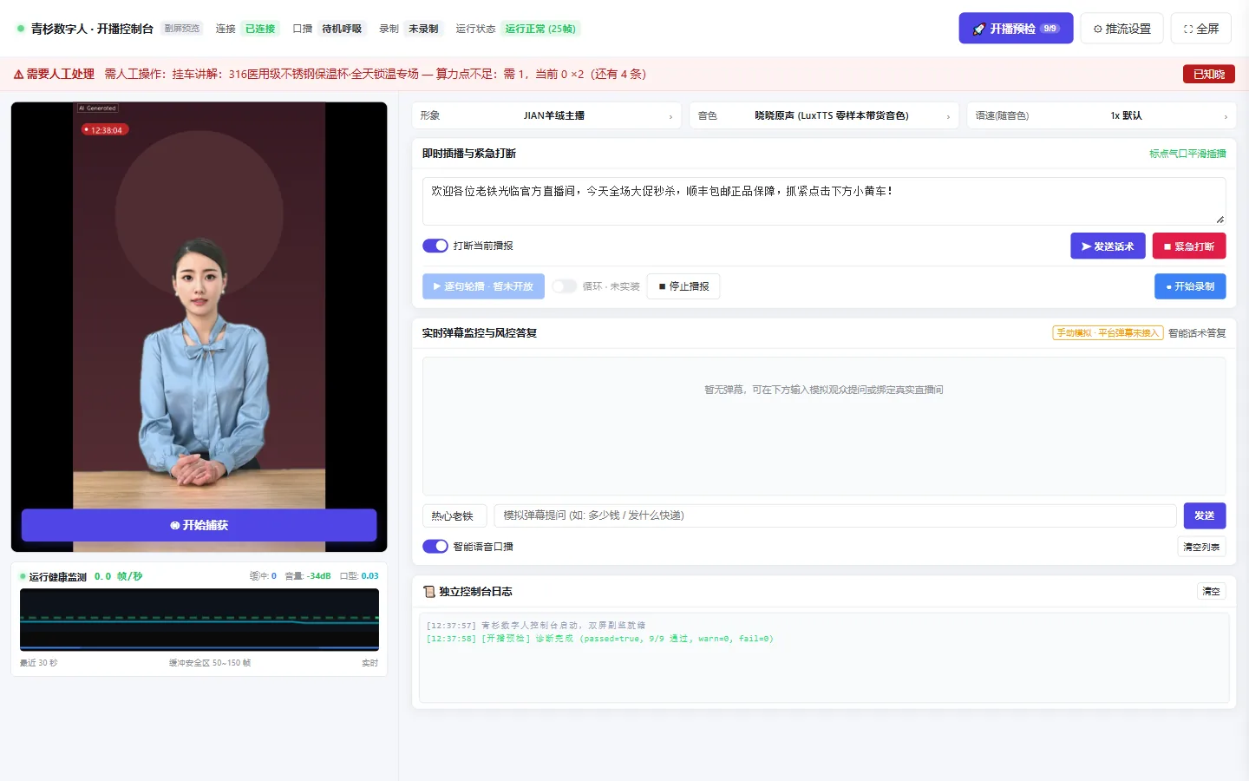Click the green dot beside 青衫数字人 title
Image resolution: width=1249 pixels, height=781 pixels.
pos(21,29)
